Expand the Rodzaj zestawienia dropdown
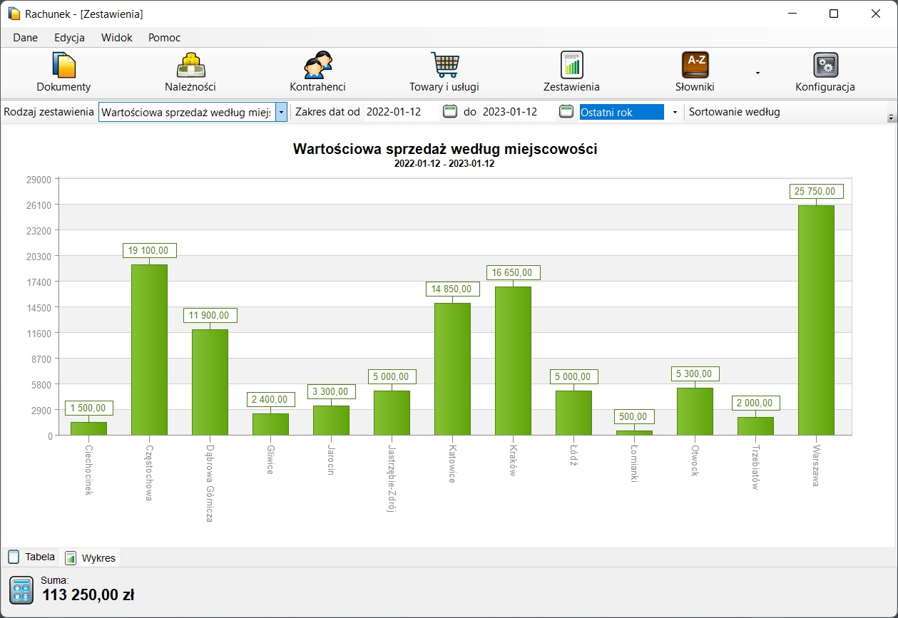The width and height of the screenshot is (898, 618). pyautogui.click(x=282, y=112)
